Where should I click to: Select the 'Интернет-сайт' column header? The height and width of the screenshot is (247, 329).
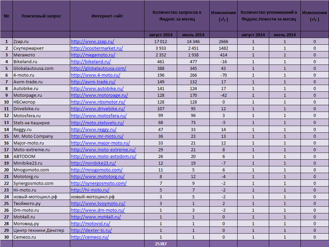[107, 16]
